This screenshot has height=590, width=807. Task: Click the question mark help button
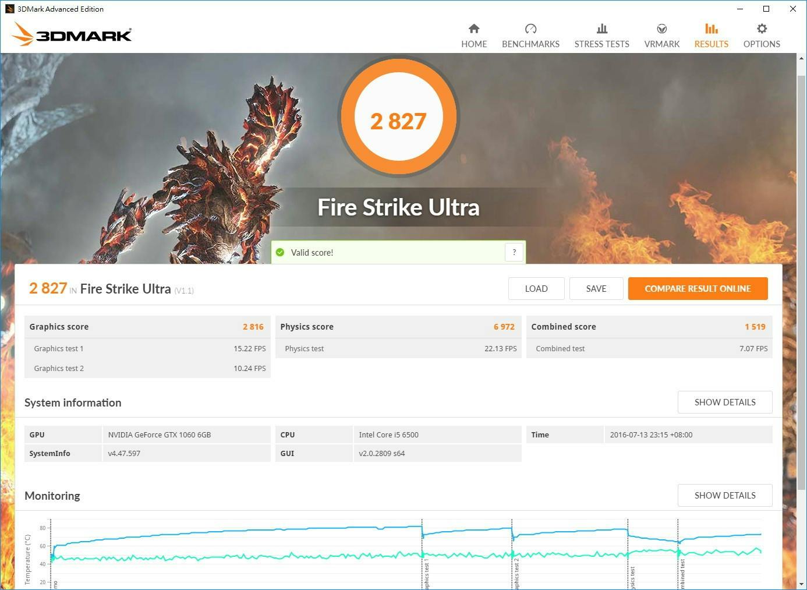click(x=514, y=252)
